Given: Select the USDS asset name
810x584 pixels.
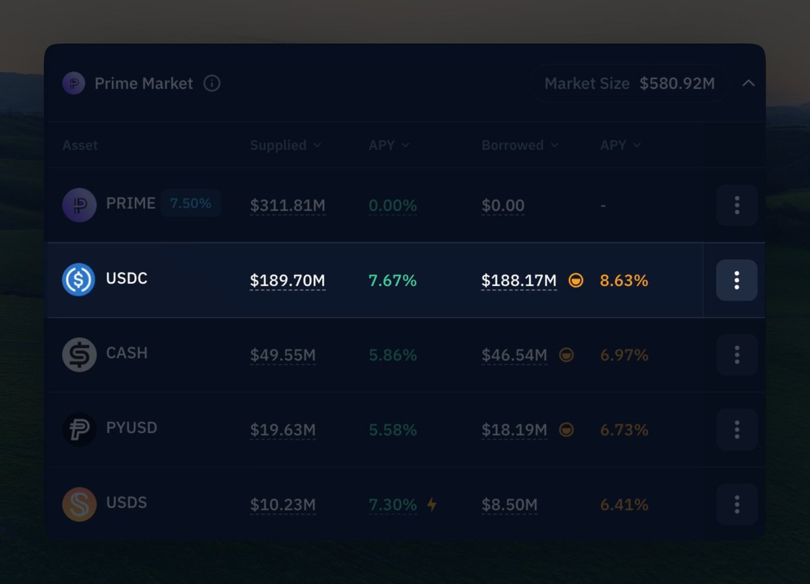Looking at the screenshot, I should pyautogui.click(x=127, y=502).
